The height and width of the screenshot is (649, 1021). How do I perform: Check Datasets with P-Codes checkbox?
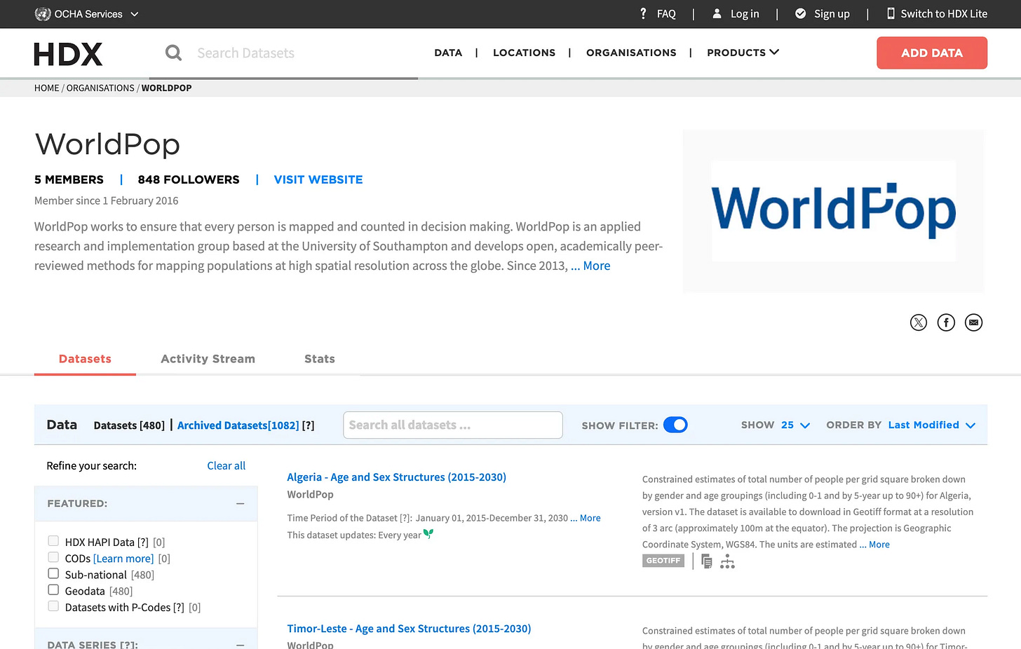pos(53,606)
